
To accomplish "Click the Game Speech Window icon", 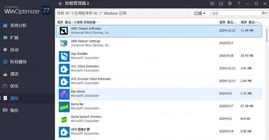I will (x=64, y=119).
